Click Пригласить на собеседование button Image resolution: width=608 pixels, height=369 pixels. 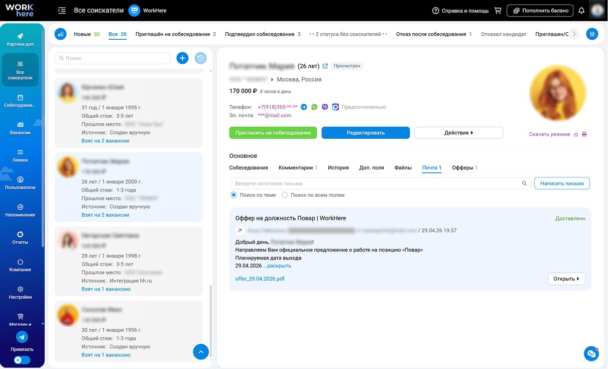coord(273,133)
